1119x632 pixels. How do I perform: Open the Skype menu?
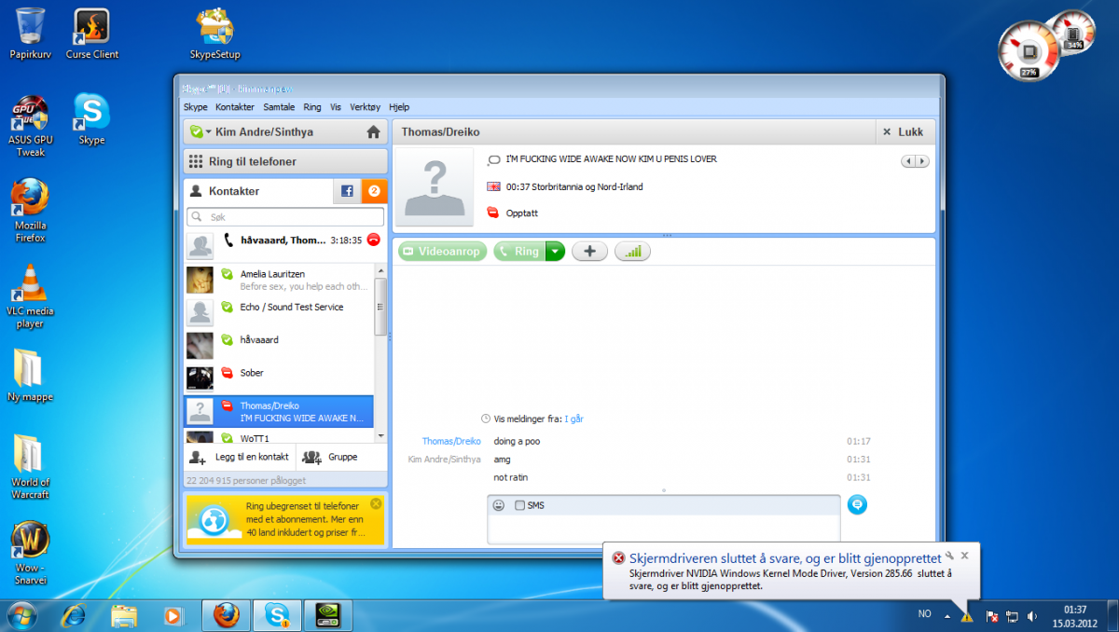click(x=195, y=107)
